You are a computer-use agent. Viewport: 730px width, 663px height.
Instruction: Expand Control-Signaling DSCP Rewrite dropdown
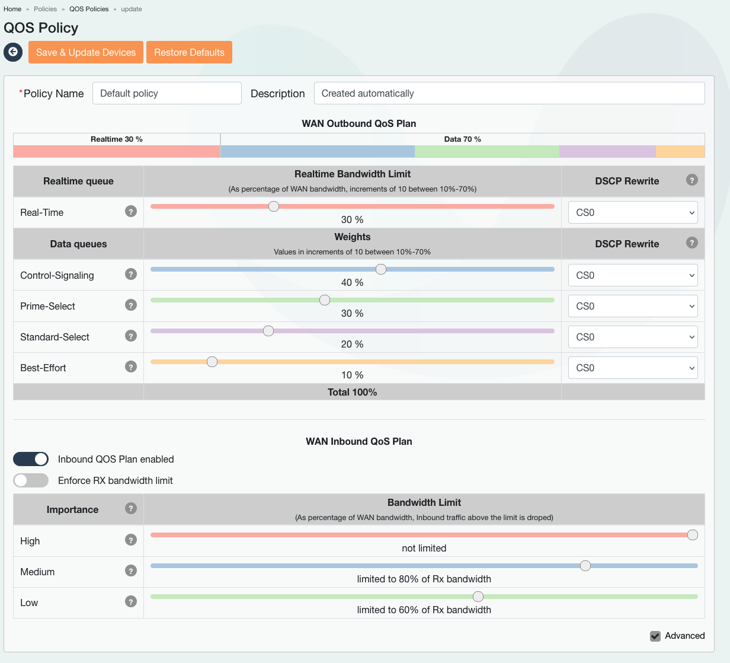point(633,275)
